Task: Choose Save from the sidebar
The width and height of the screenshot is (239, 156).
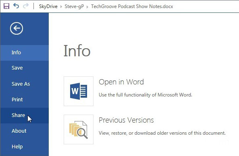Action: [25, 68]
